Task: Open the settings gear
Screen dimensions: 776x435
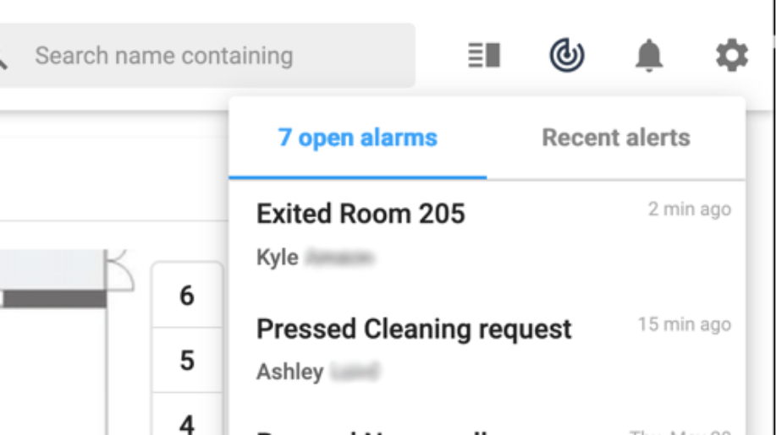Action: point(732,55)
